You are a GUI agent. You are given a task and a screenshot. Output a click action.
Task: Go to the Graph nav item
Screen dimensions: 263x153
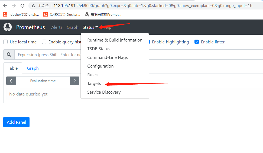coord(73,27)
